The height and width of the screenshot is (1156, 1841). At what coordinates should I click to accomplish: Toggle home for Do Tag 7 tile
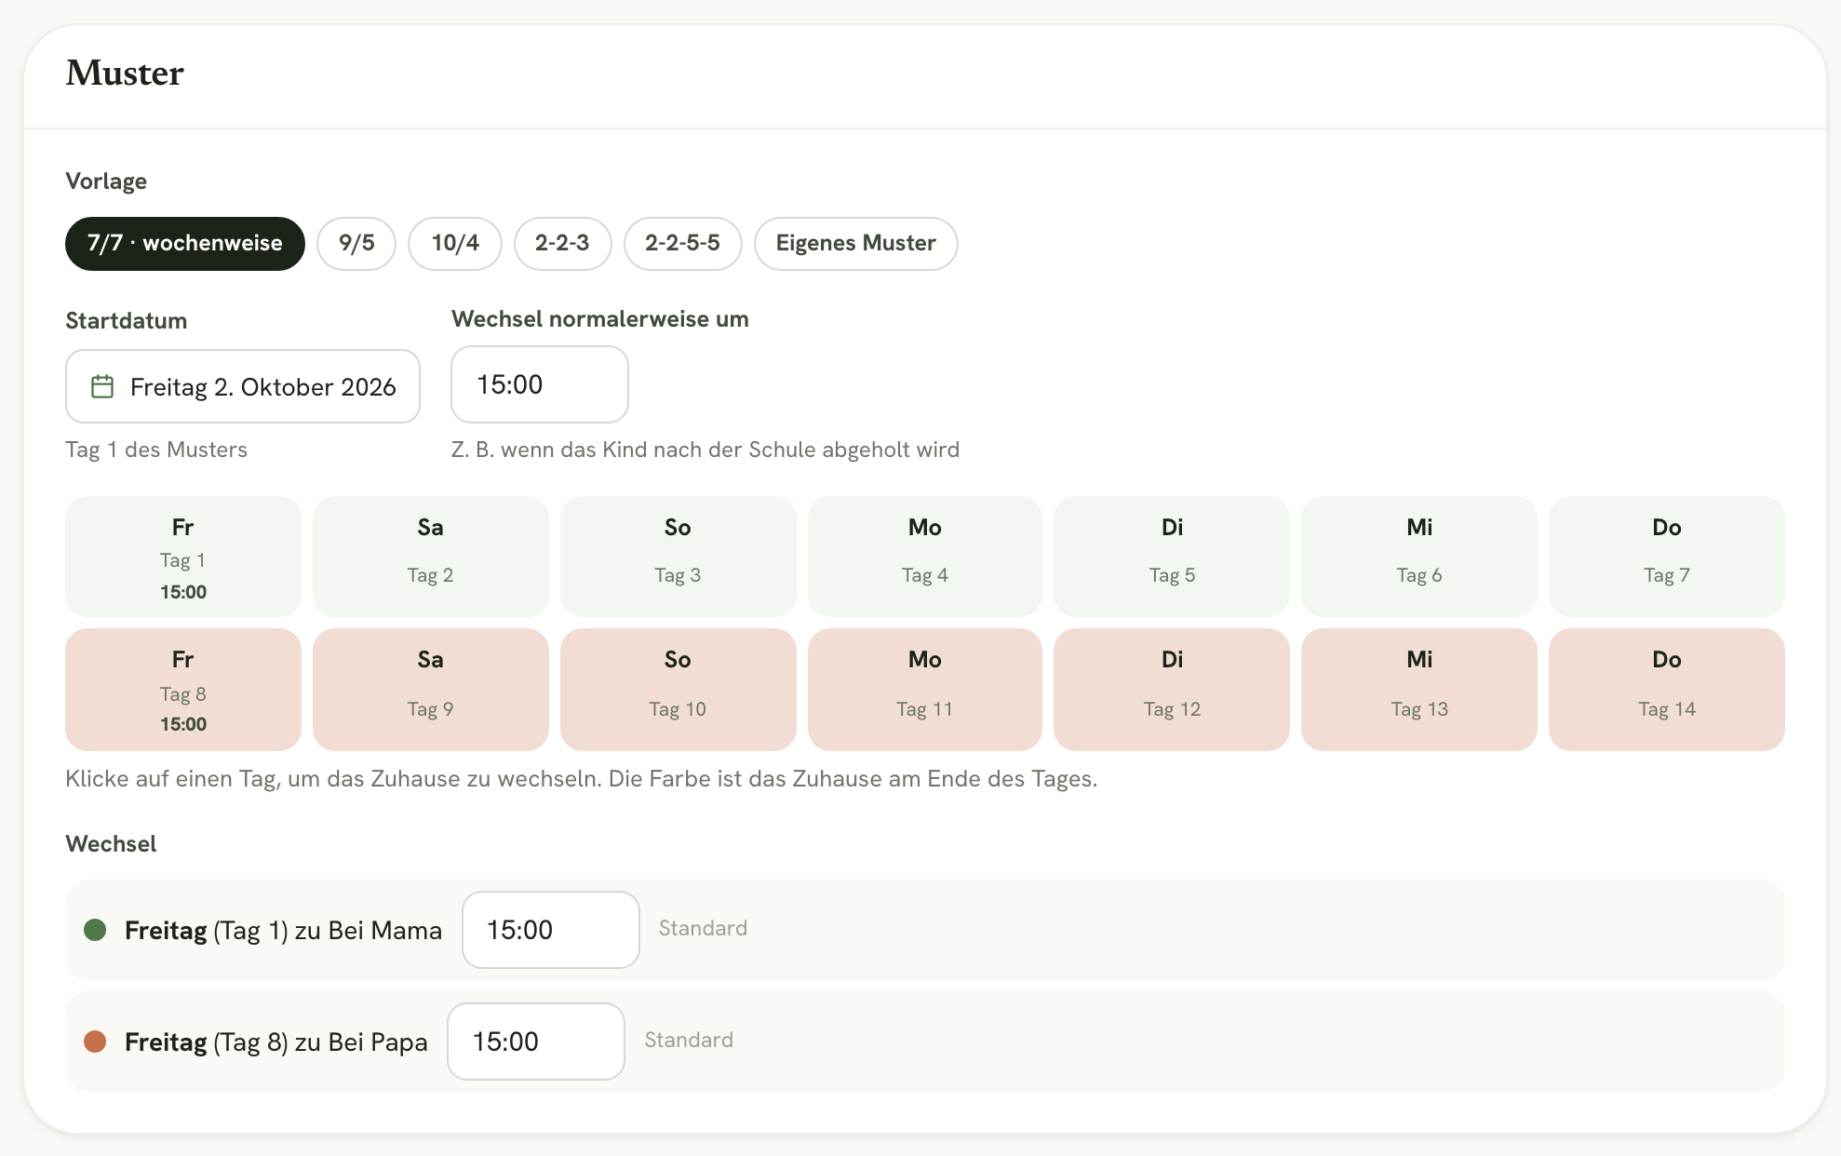click(1667, 557)
